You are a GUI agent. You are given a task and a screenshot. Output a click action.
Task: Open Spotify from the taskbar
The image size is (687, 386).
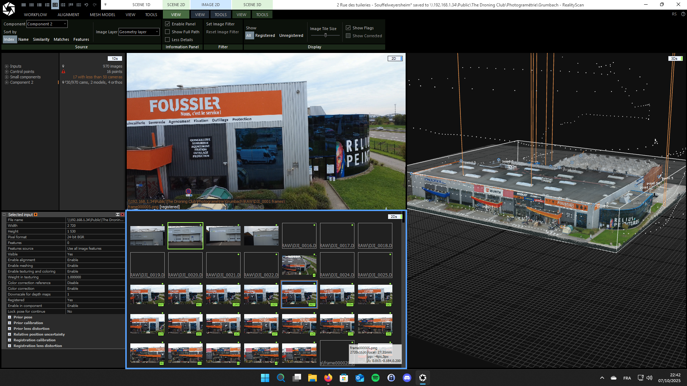point(375,378)
